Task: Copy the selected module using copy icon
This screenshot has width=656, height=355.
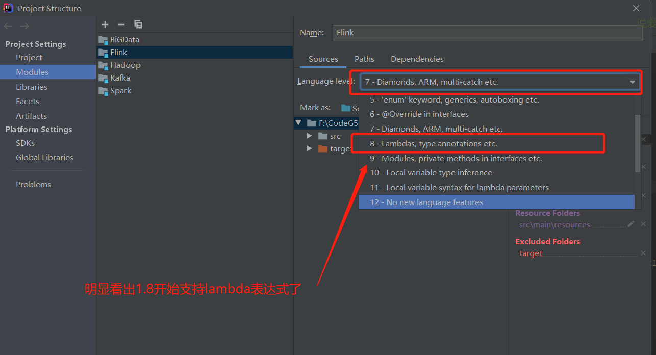Action: click(138, 24)
